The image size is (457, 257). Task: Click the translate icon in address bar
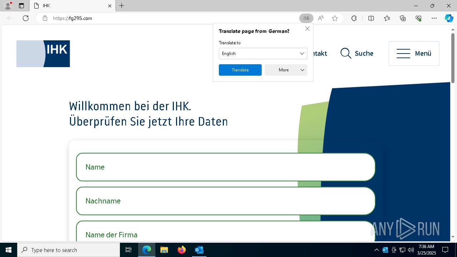tap(306, 18)
